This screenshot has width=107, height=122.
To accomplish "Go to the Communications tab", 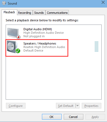I will 57,13.
